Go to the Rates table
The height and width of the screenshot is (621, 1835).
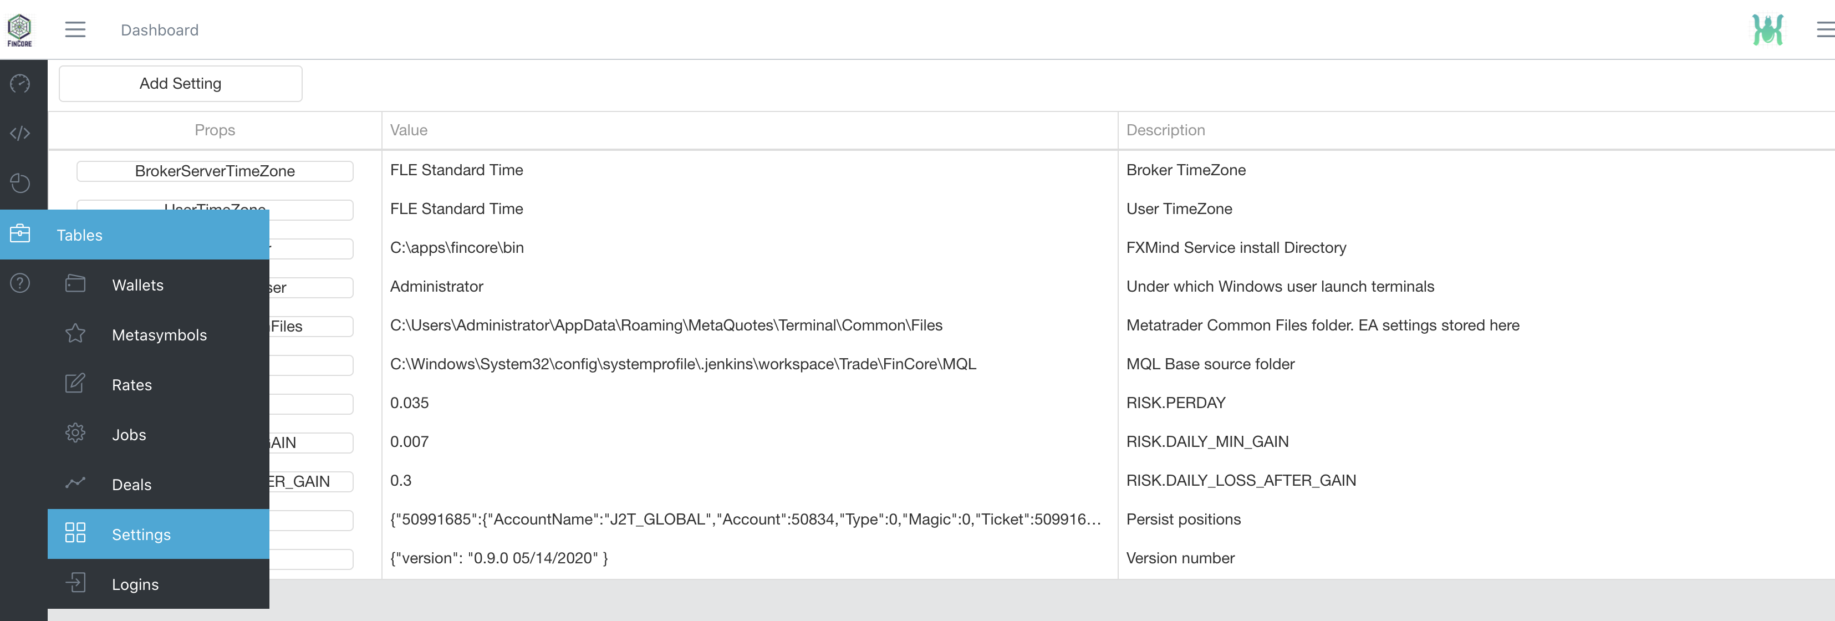pos(132,385)
